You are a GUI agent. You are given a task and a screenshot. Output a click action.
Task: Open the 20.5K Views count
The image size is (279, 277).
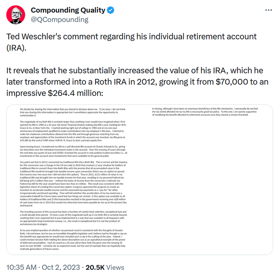(x=102, y=267)
